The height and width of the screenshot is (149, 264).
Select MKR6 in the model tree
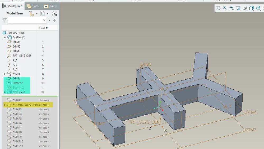click(18, 123)
